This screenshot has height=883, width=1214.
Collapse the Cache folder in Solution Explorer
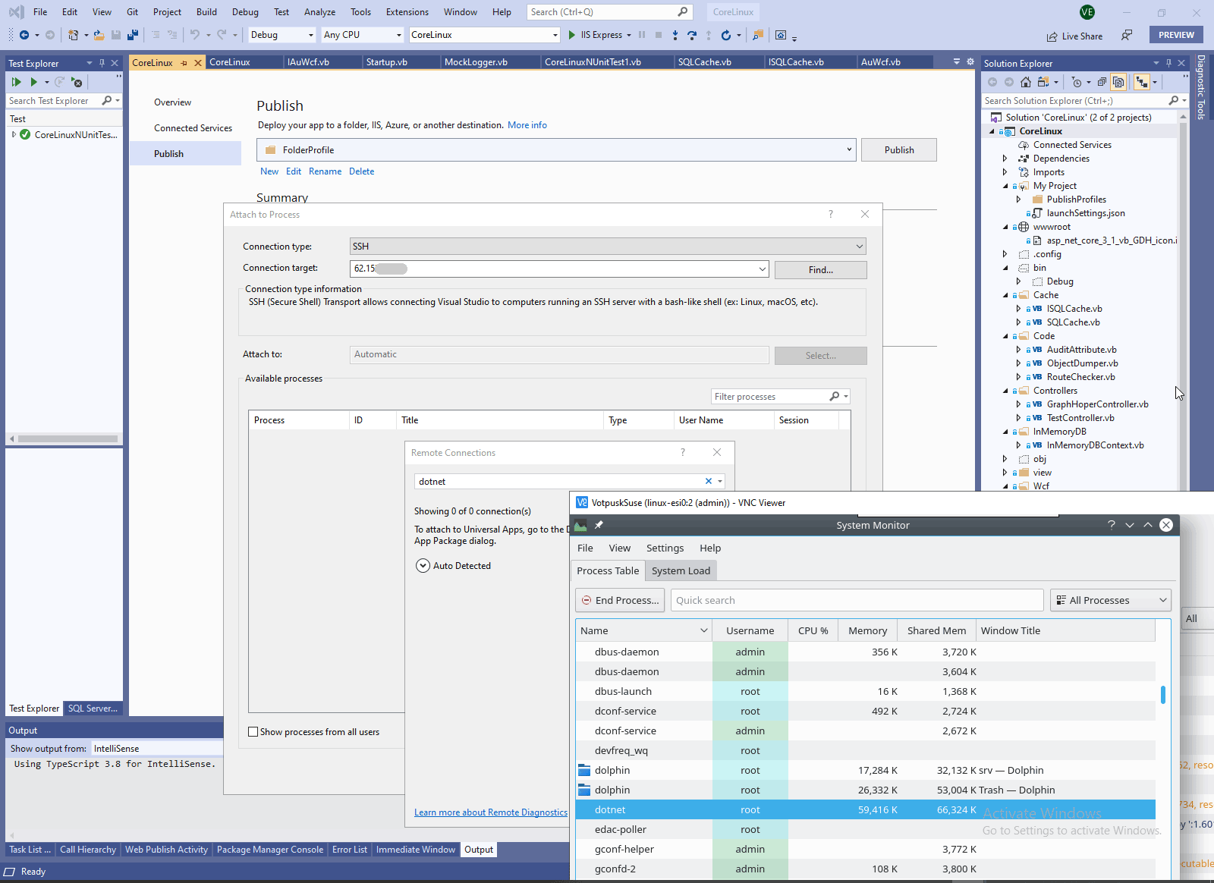1005,295
